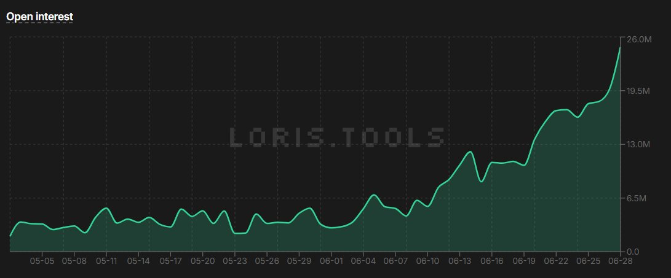The width and height of the screenshot is (671, 278).
Task: Click the 0.0 y-axis label
Action: [x=632, y=252]
